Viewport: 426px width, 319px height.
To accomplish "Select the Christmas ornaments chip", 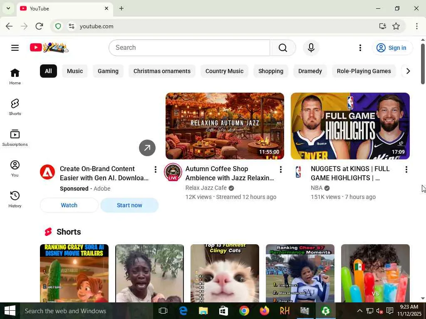I will click(162, 71).
